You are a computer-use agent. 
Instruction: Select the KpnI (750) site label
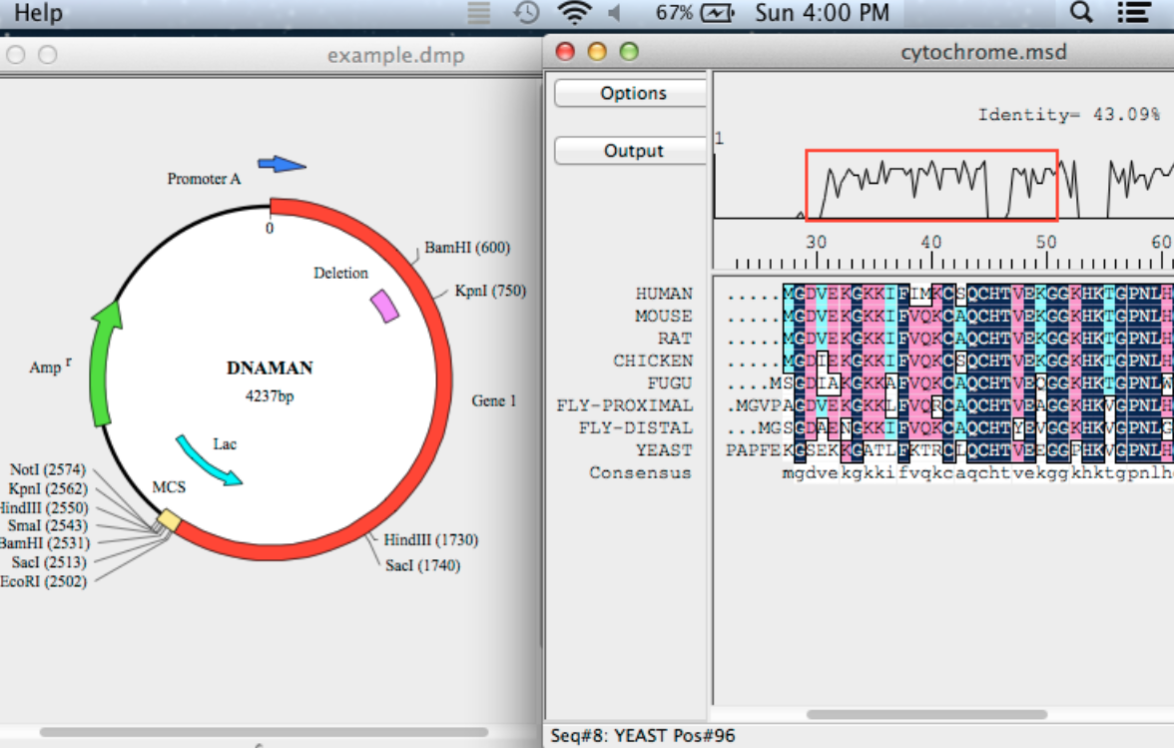490,291
